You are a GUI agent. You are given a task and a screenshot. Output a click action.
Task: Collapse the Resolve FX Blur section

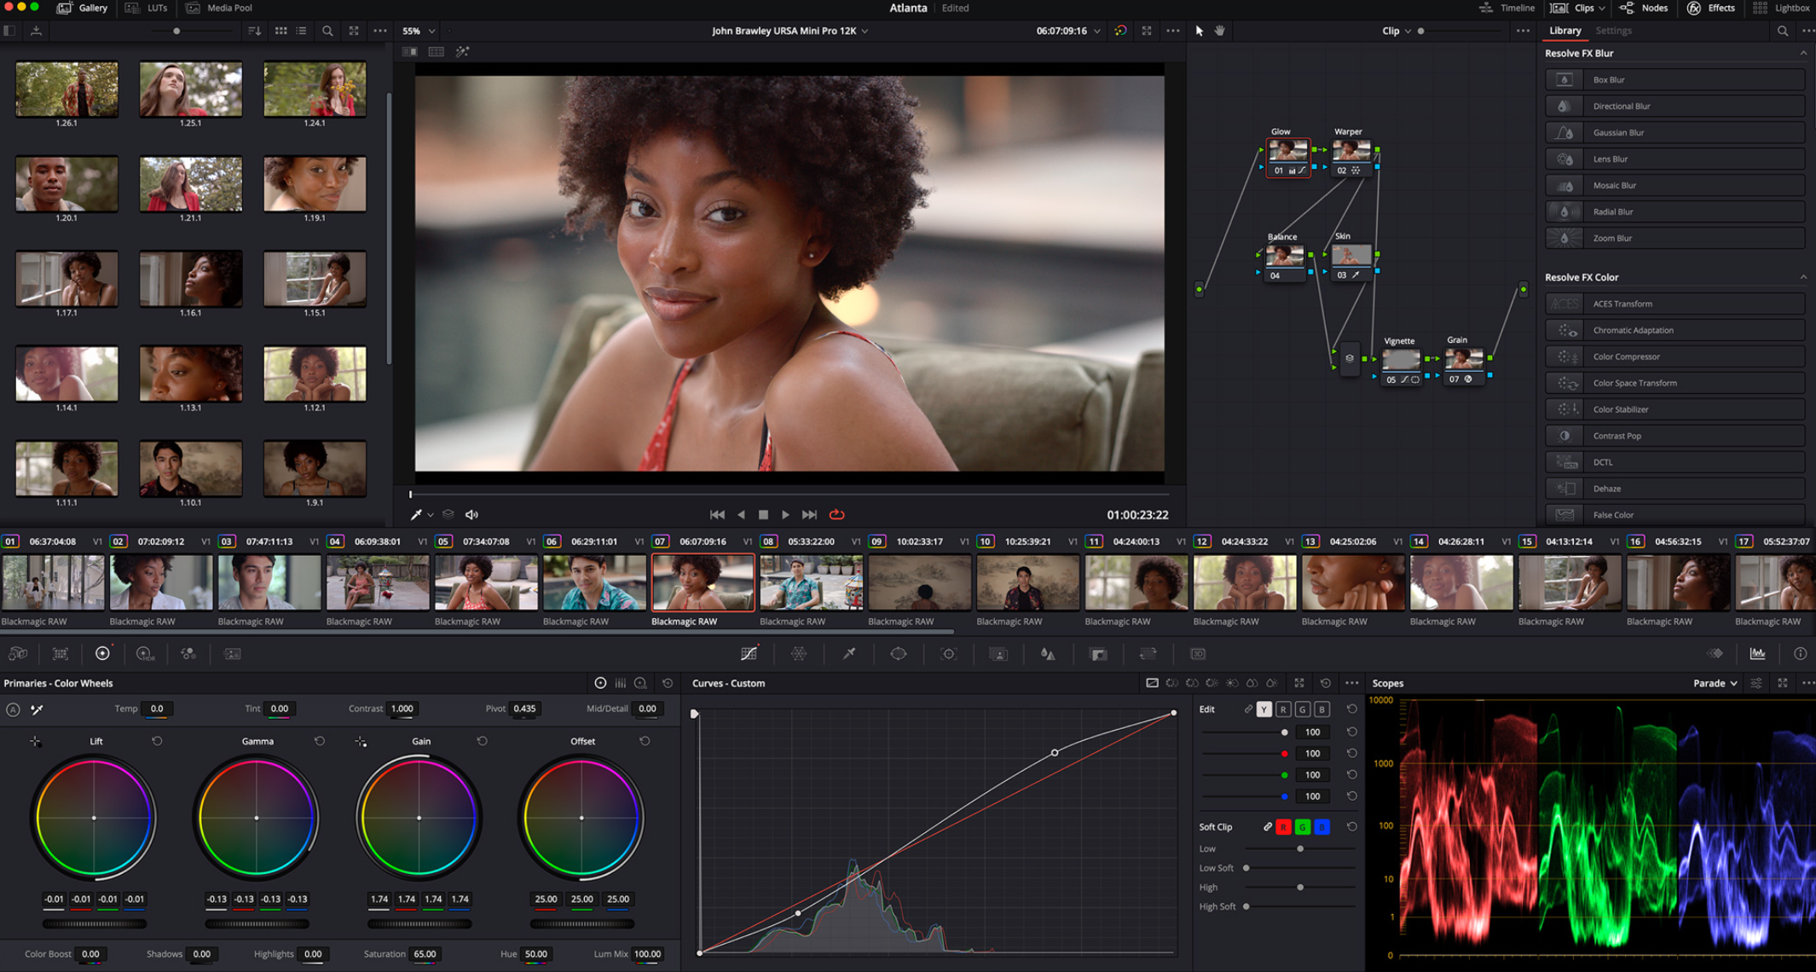tap(1803, 53)
